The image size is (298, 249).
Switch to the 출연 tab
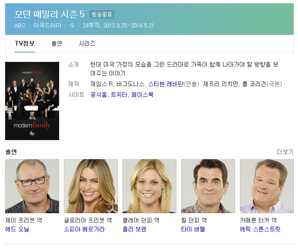point(57,43)
